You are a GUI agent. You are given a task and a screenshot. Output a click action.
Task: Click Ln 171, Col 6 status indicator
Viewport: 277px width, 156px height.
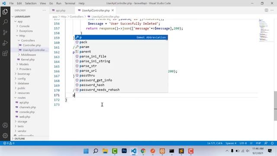[x=215, y=143]
